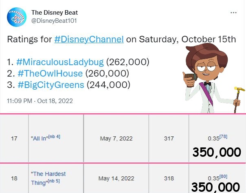Open the #MiraculousLadybug hashtag
Screen dimensions: 246x193
pos(60,62)
